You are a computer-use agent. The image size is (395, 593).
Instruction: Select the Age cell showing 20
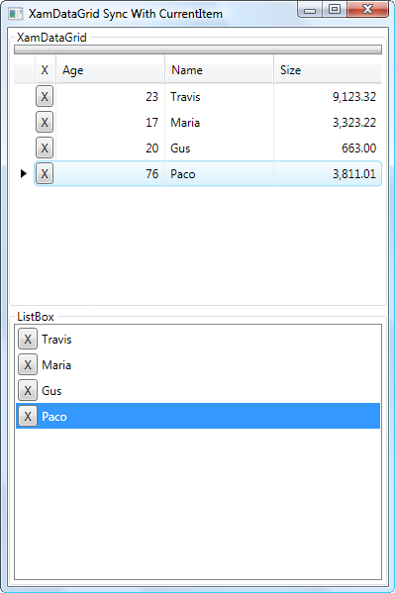tap(110, 148)
